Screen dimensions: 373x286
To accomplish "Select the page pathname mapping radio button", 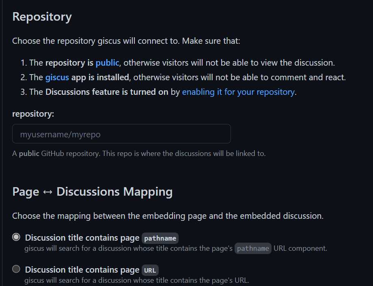I will 16,237.
